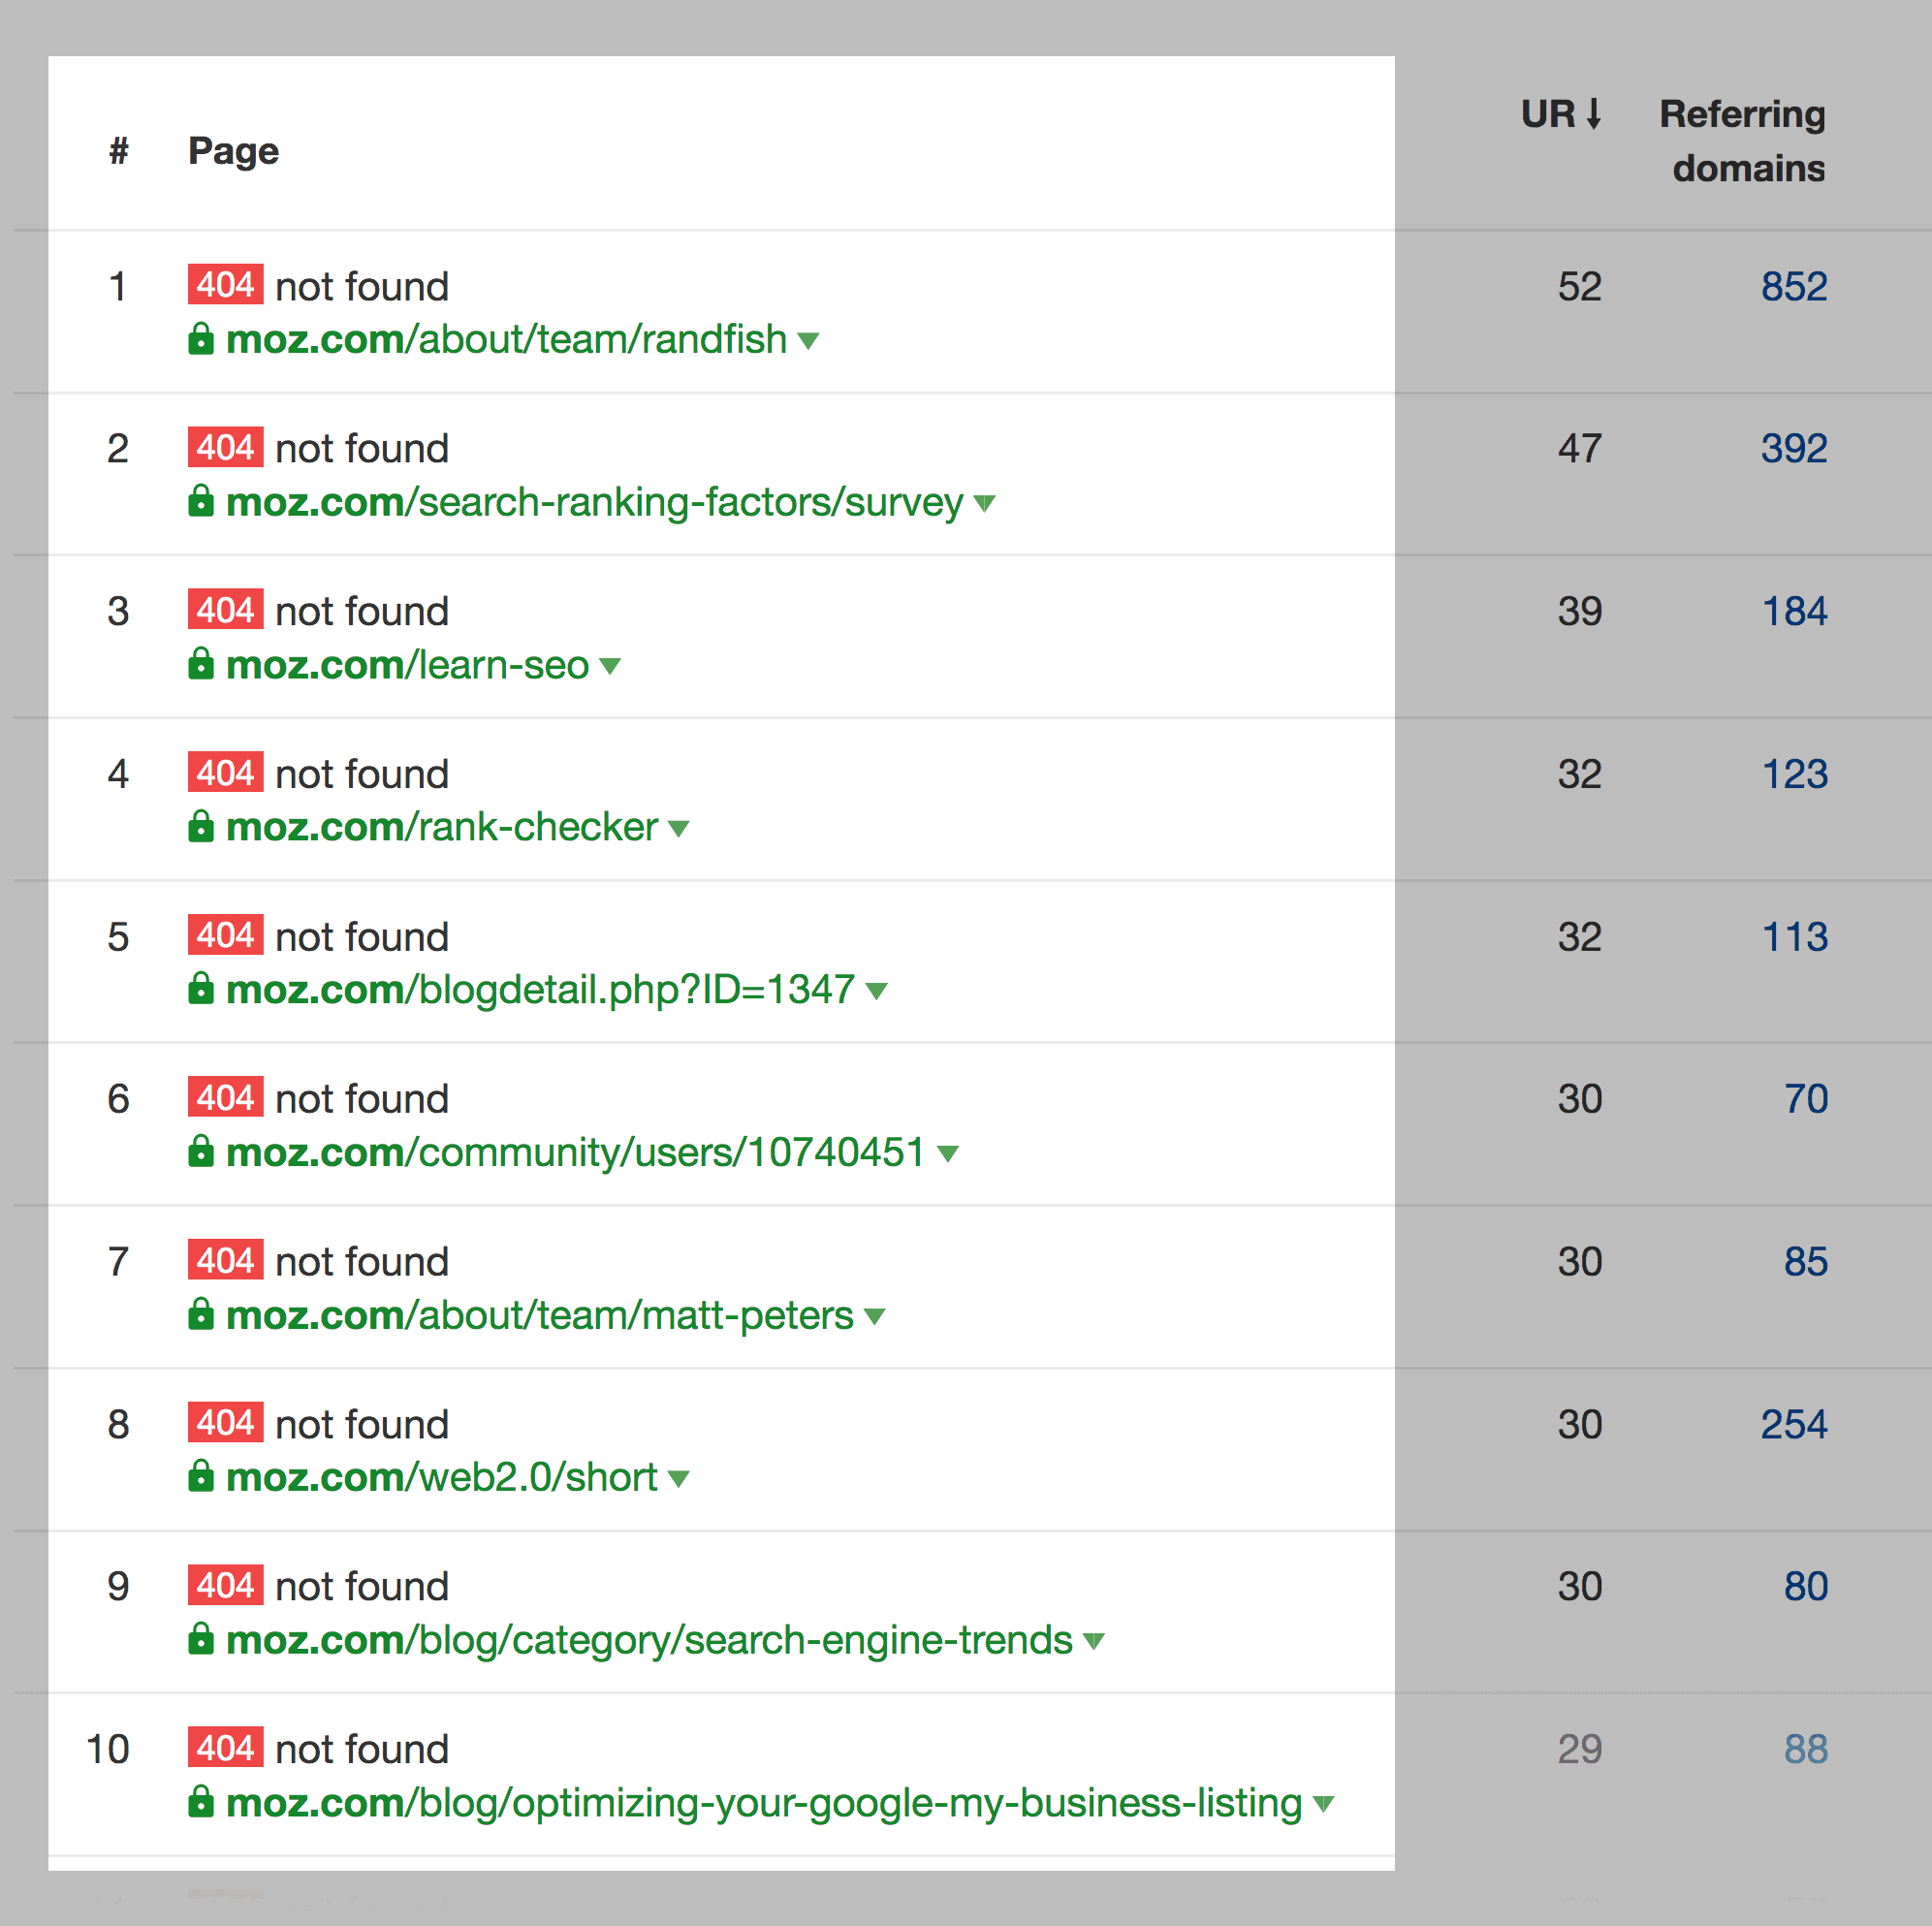The height and width of the screenshot is (1926, 1932).
Task: Click lock icon beside search-ranking-factors/survey URL
Action: (201, 501)
